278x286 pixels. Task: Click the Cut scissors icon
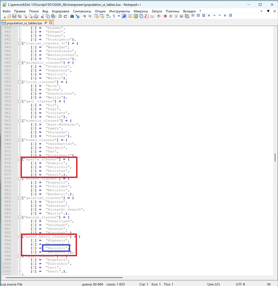pyautogui.click(x=42, y=16)
